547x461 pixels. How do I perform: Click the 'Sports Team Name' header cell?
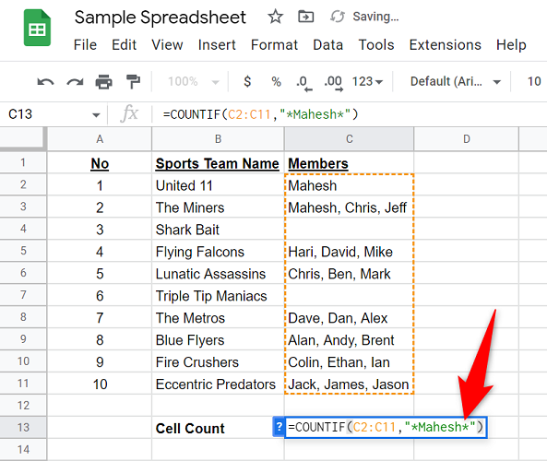point(218,163)
